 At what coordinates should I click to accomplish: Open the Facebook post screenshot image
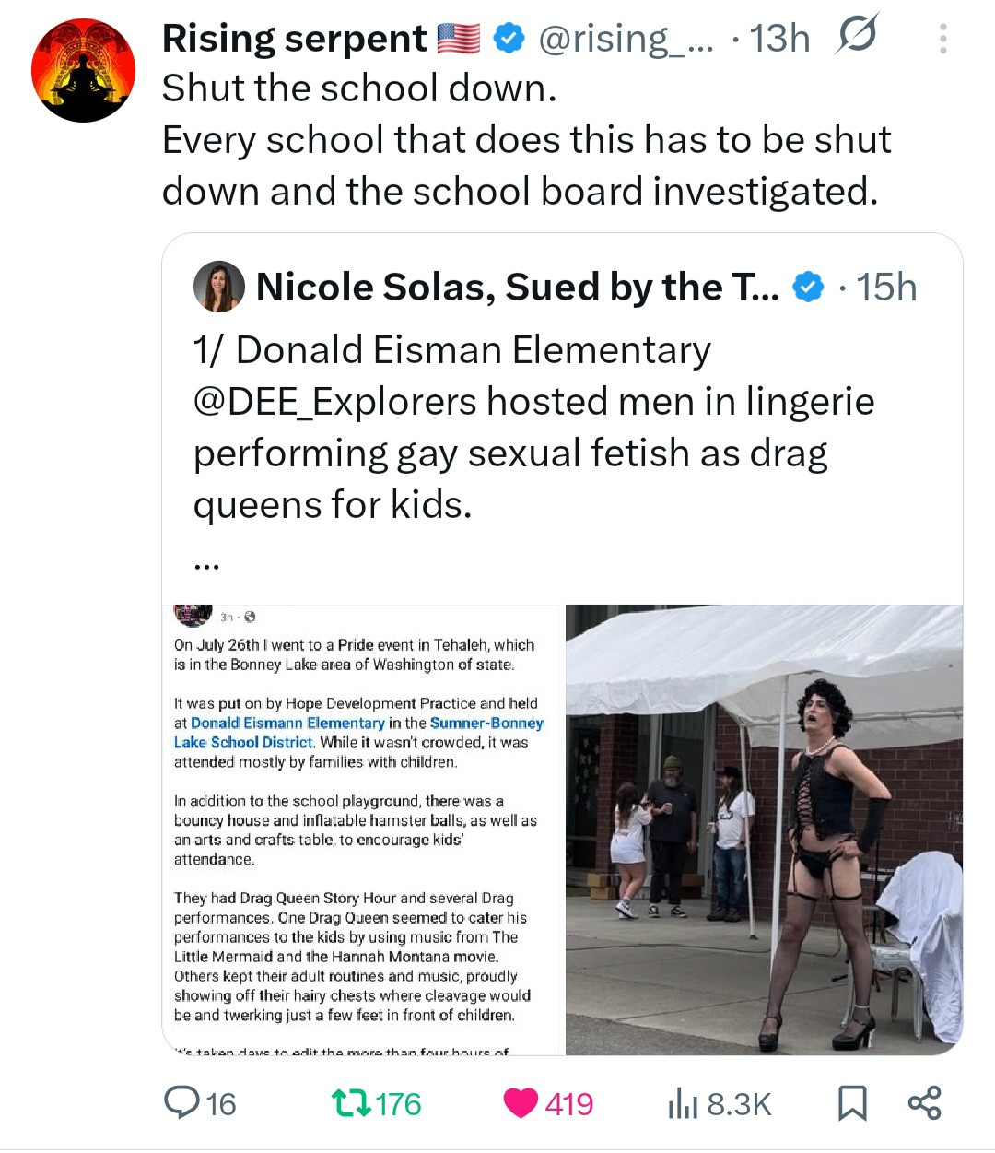click(361, 829)
